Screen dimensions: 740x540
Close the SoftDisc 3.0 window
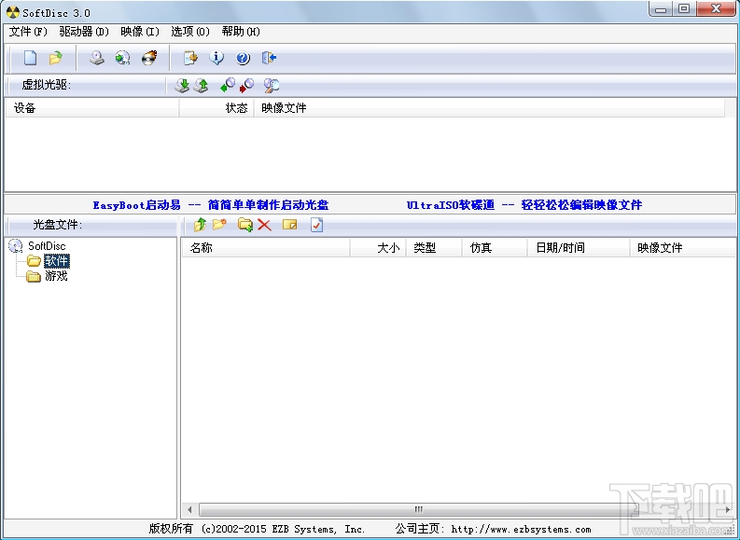716,9
